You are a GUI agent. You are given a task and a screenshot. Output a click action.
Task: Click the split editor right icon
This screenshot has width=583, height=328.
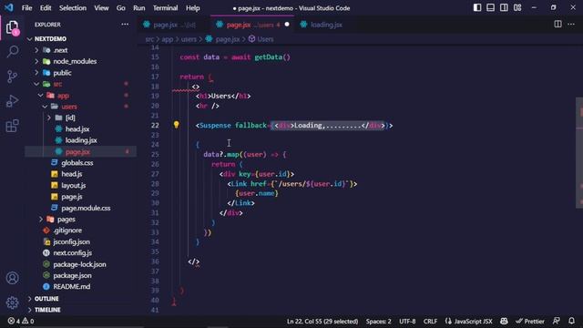tap(557, 25)
